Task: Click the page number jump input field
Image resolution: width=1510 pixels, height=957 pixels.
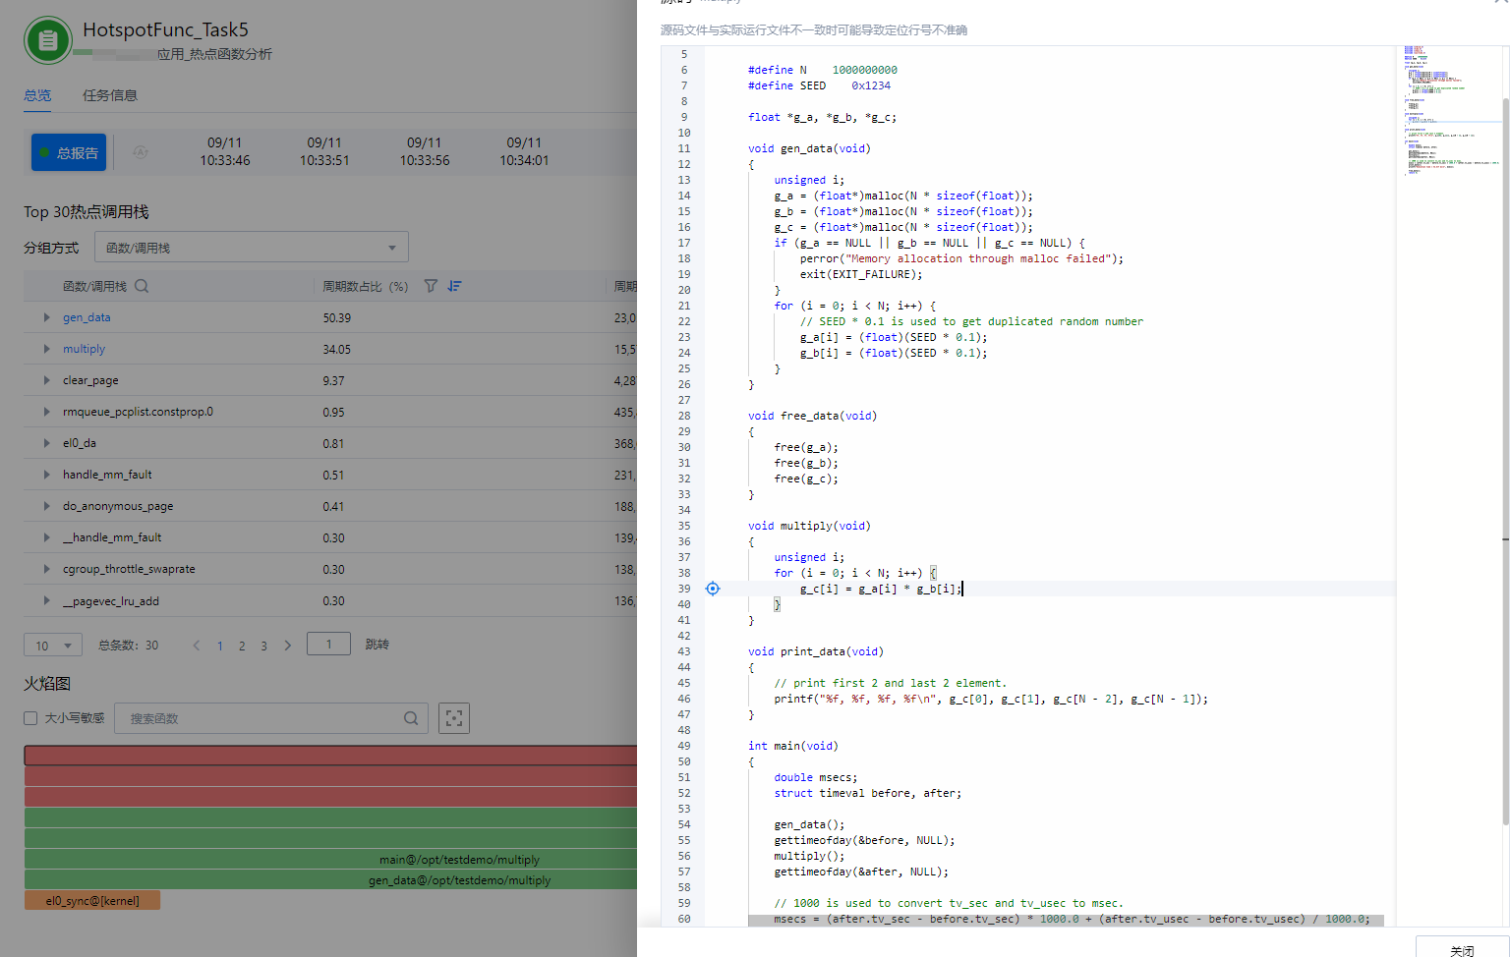Action: [x=328, y=644]
